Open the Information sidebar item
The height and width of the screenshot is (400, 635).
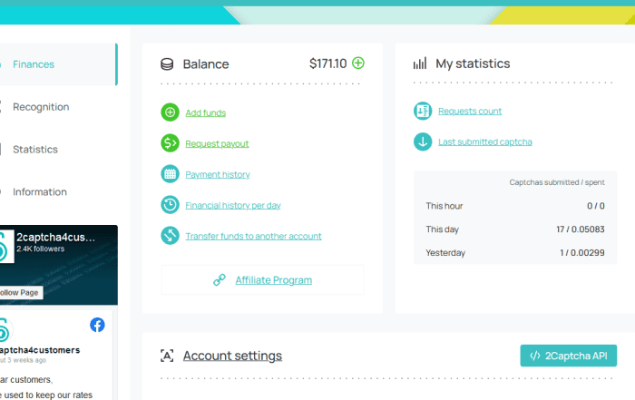40,192
